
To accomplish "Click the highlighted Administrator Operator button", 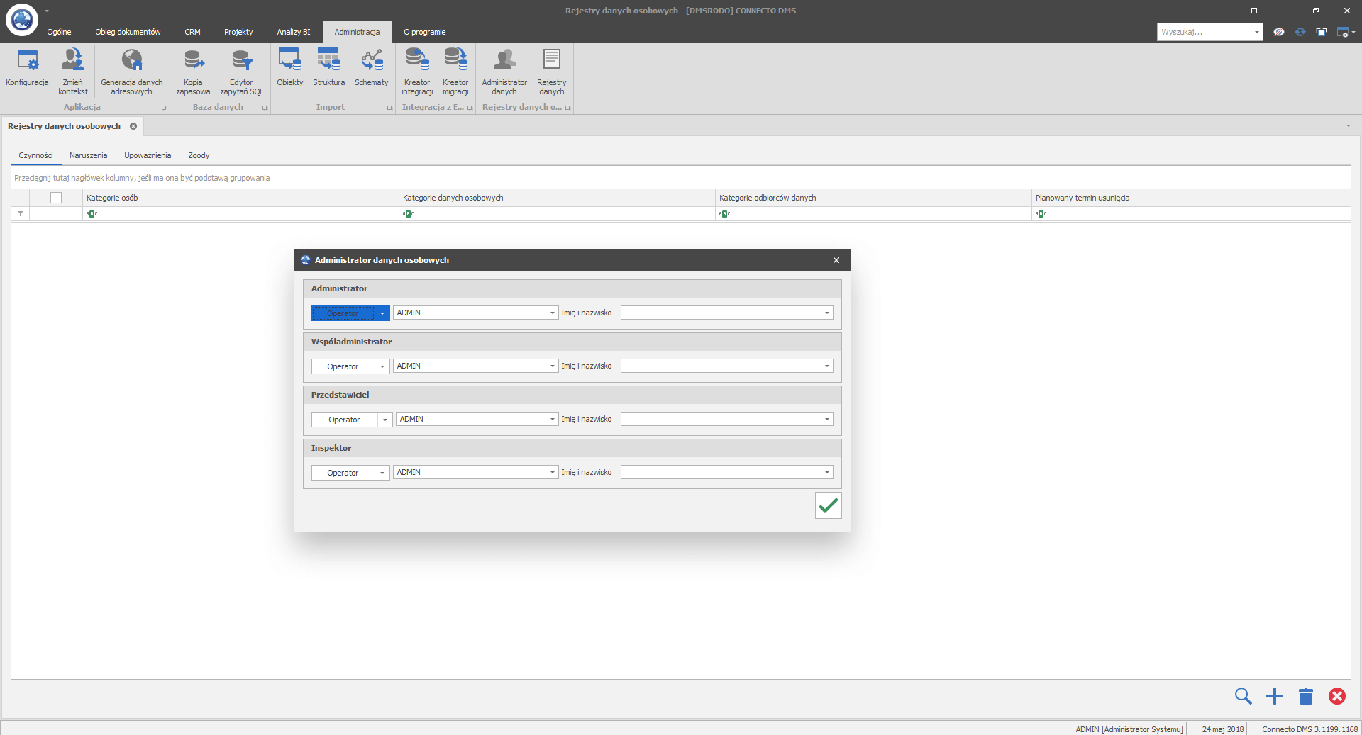I will tap(343, 313).
